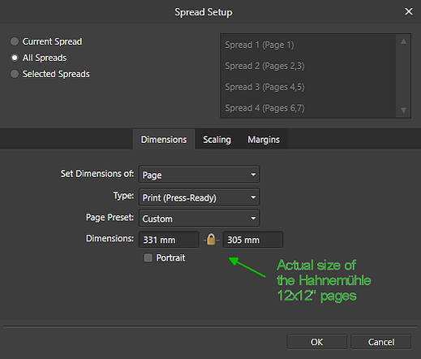
Task: Expand the Type dropdown showing Print (Press-Ready)
Action: 199,197
